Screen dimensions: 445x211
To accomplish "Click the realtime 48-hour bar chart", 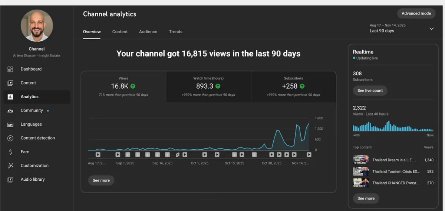I will click(x=393, y=126).
